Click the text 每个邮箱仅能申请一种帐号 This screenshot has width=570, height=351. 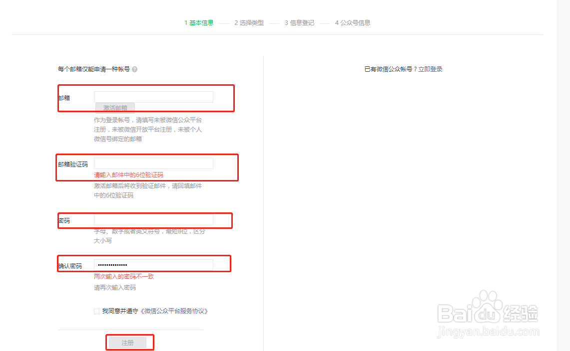pos(94,69)
